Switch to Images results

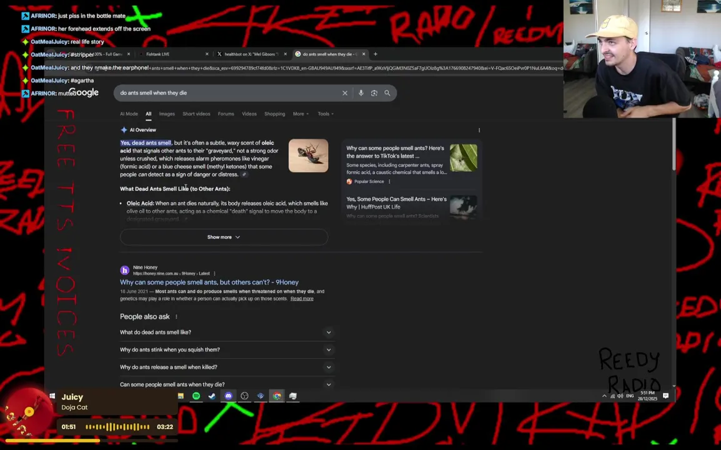tap(167, 114)
